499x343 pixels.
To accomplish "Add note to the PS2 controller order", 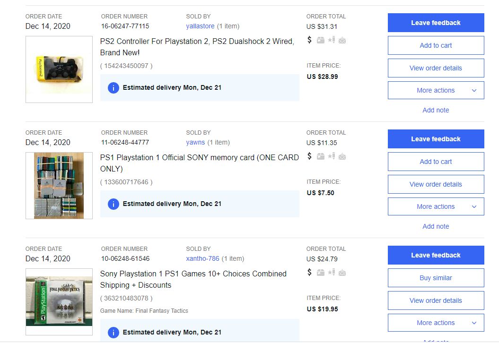I will coord(436,110).
